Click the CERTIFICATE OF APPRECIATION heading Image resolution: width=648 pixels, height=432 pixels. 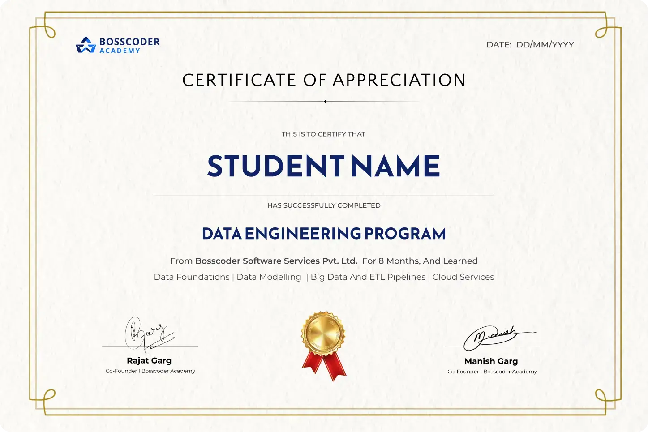tap(324, 80)
